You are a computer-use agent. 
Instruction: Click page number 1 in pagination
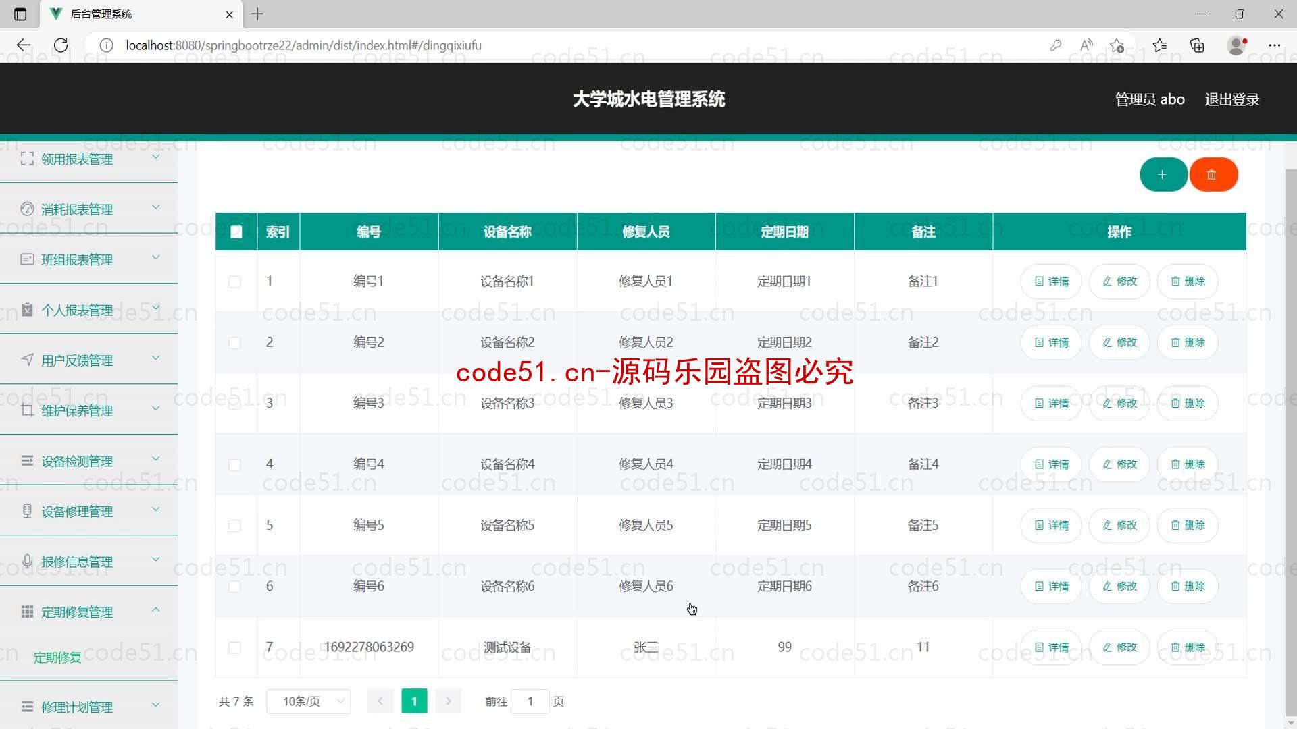coord(414,701)
